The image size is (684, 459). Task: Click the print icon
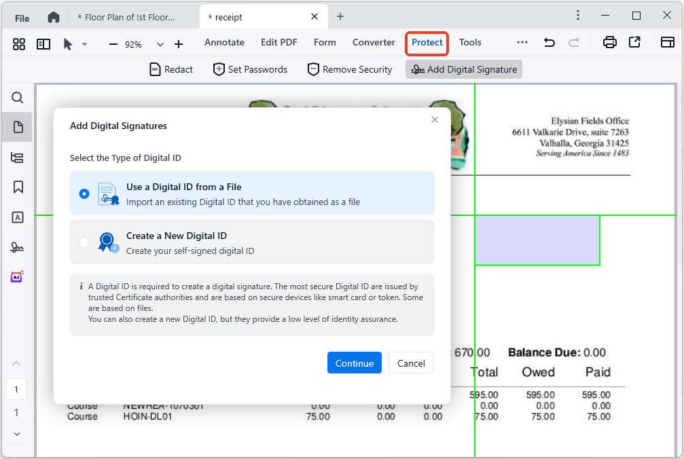(610, 43)
